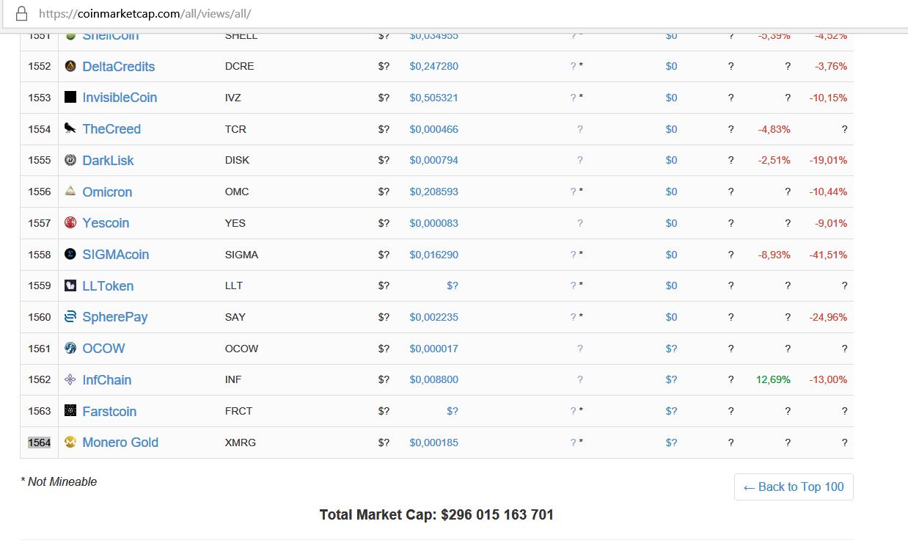Click the Monero Gold logo icon

point(70,442)
